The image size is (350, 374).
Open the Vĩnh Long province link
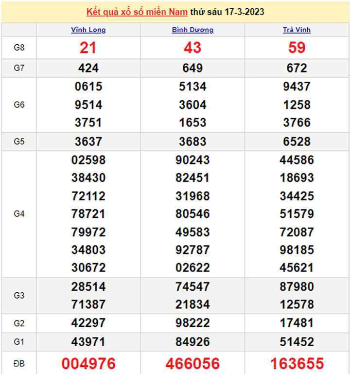[x=88, y=30]
